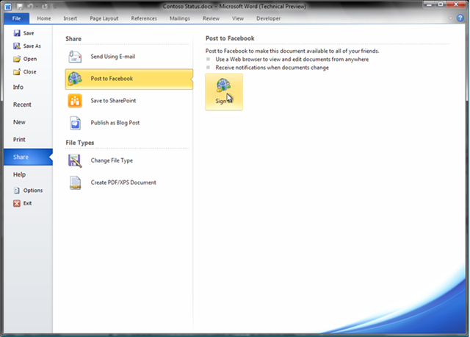The image size is (470, 337).
Task: Click the Redo icon in quick access toolbar
Action: click(x=45, y=7)
